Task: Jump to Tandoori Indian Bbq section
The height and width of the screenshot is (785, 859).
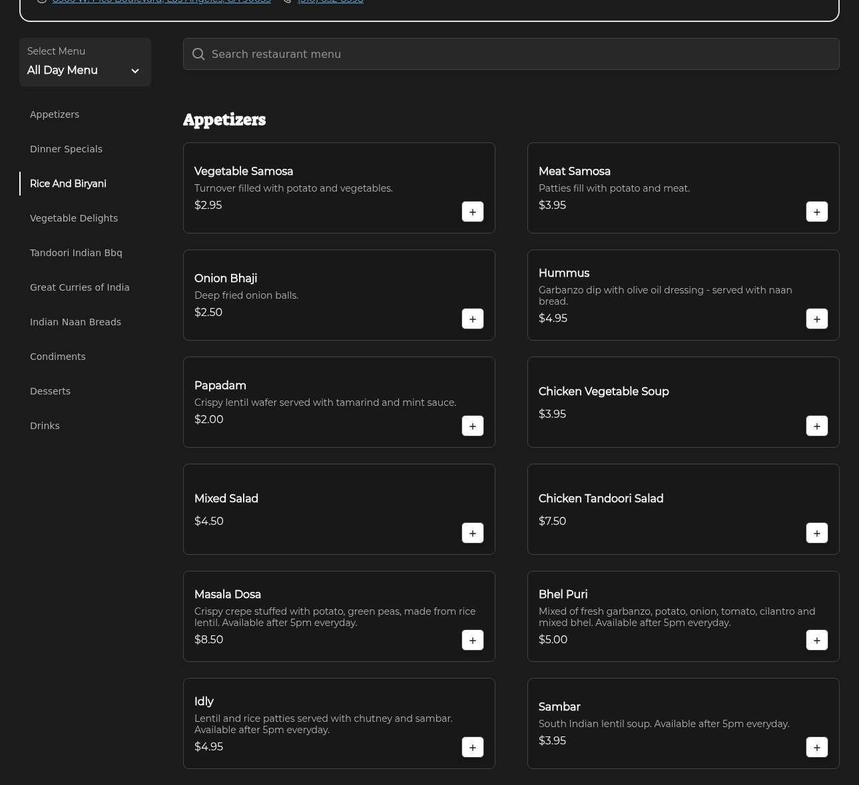Action: coord(76,253)
